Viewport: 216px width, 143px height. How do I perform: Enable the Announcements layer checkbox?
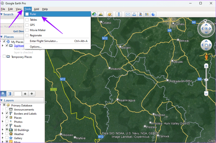(x=7, y=109)
